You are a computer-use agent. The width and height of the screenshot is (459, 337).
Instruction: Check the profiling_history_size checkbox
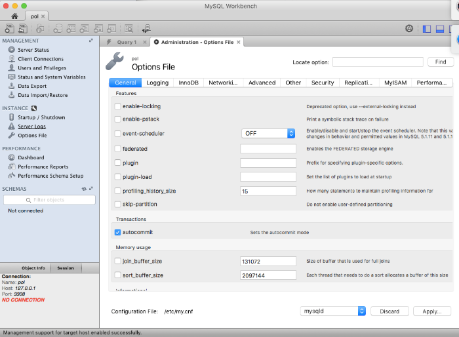point(117,191)
